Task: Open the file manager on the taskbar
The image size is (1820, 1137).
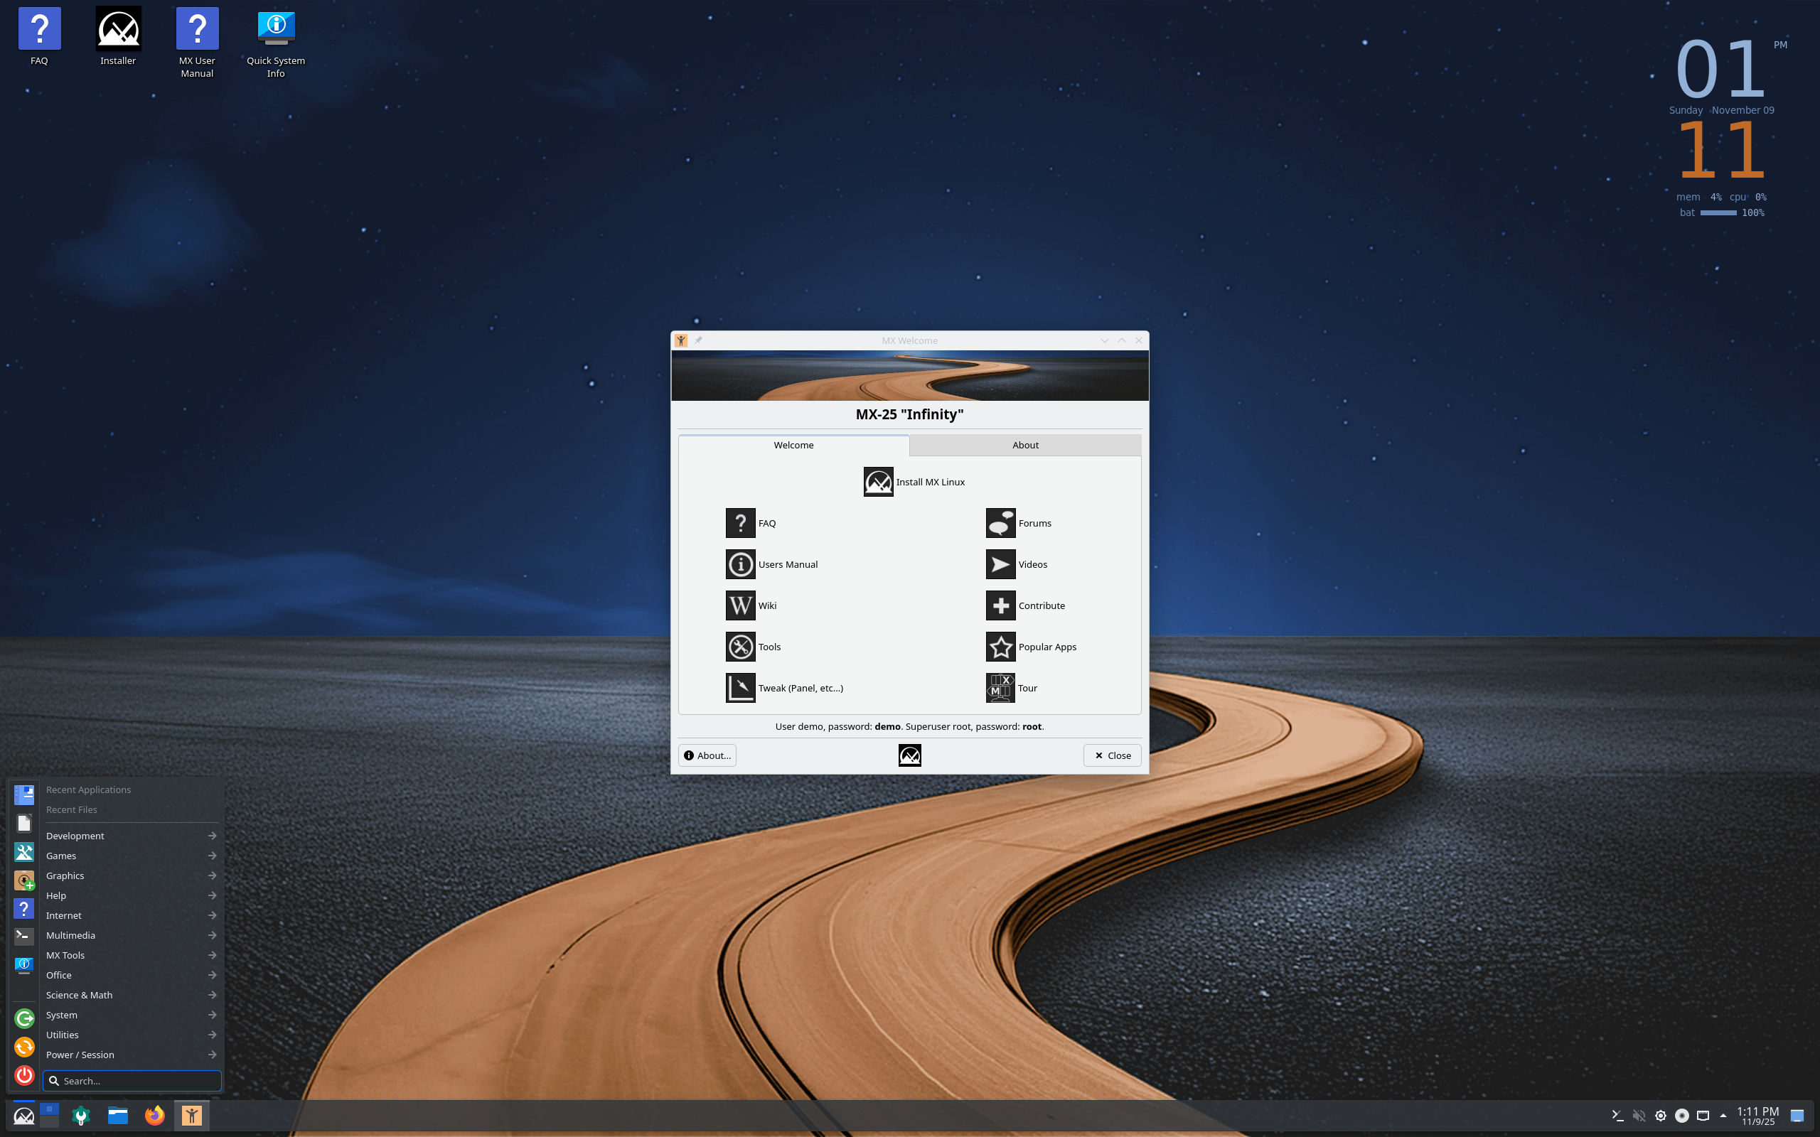Action: click(117, 1116)
